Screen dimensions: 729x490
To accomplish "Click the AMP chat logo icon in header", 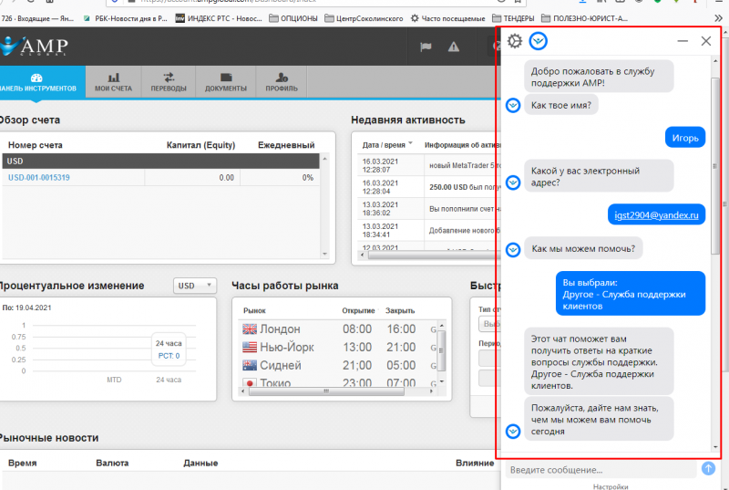I will pos(538,41).
